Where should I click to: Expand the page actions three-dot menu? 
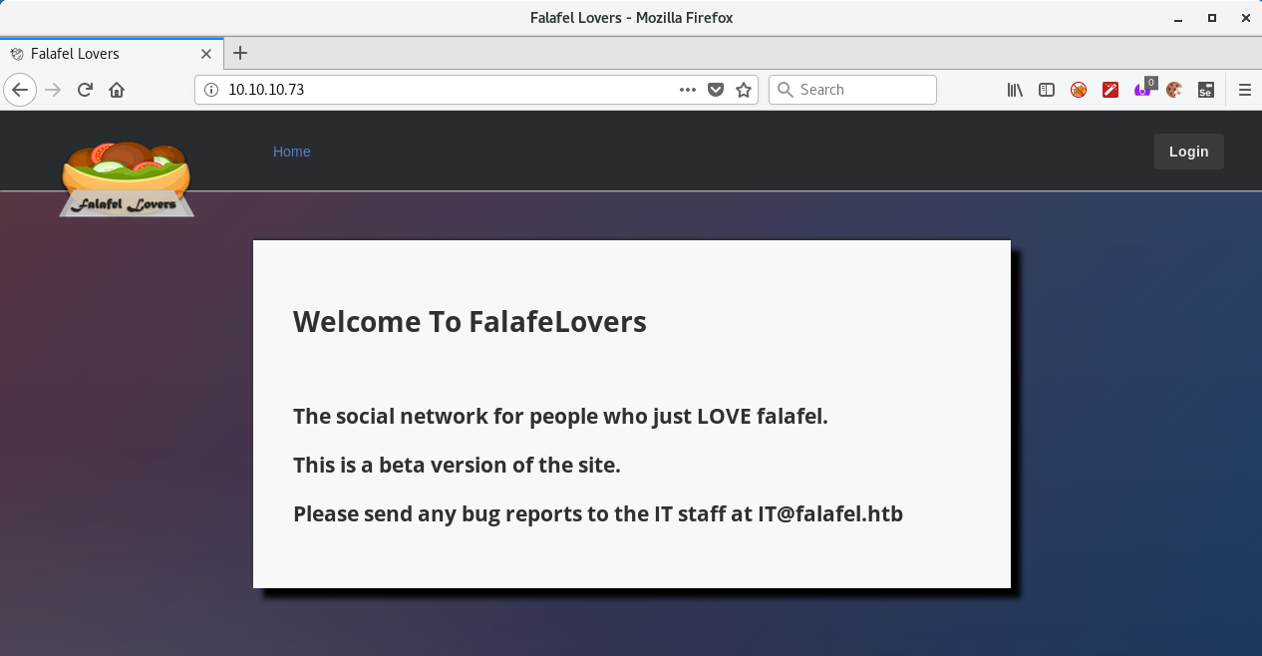click(687, 90)
